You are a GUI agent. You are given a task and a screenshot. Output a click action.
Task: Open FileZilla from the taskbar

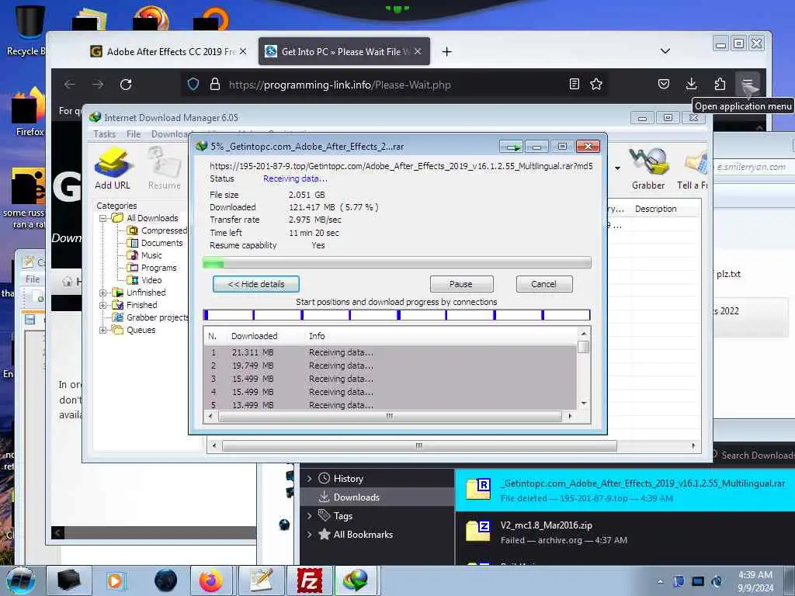tap(309, 580)
